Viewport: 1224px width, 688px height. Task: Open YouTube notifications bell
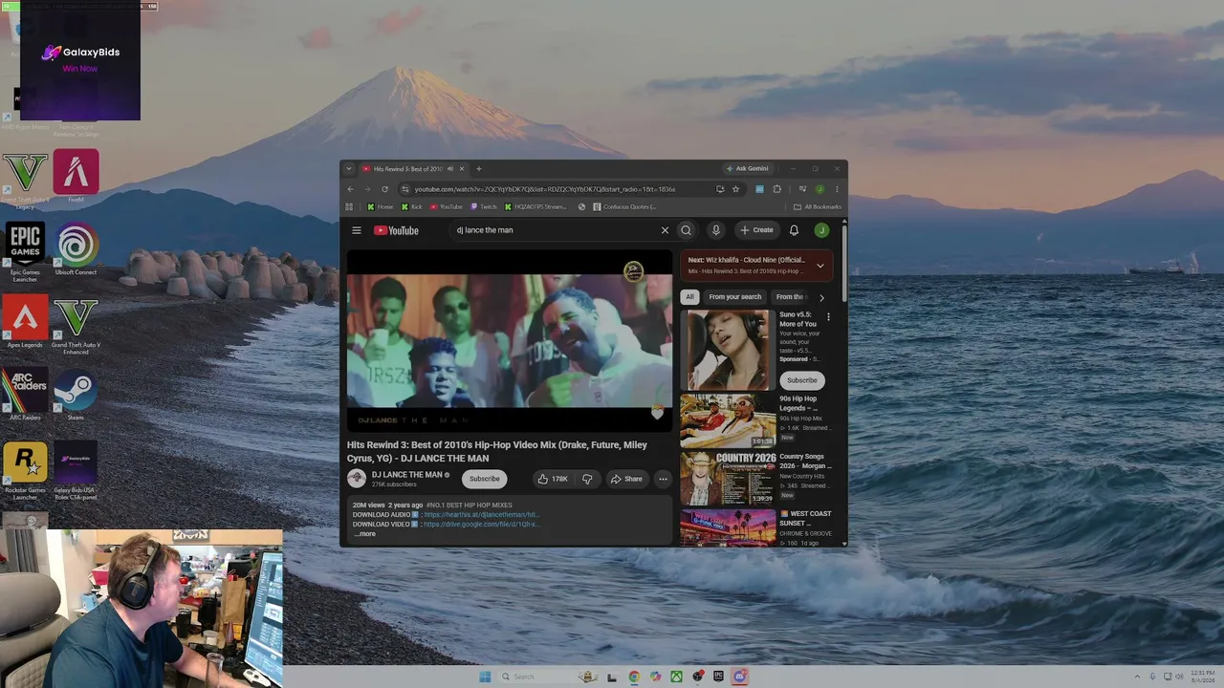click(x=794, y=230)
